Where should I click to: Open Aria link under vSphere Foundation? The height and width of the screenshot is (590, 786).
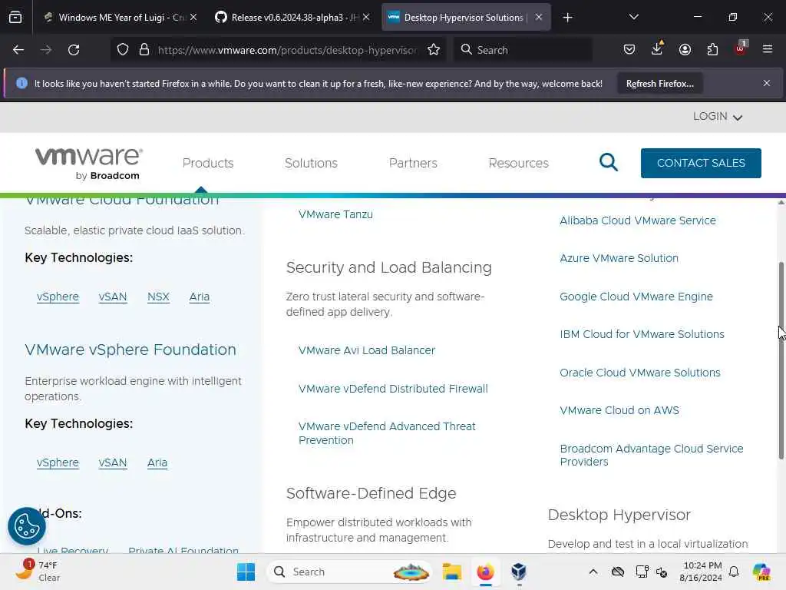[157, 462]
